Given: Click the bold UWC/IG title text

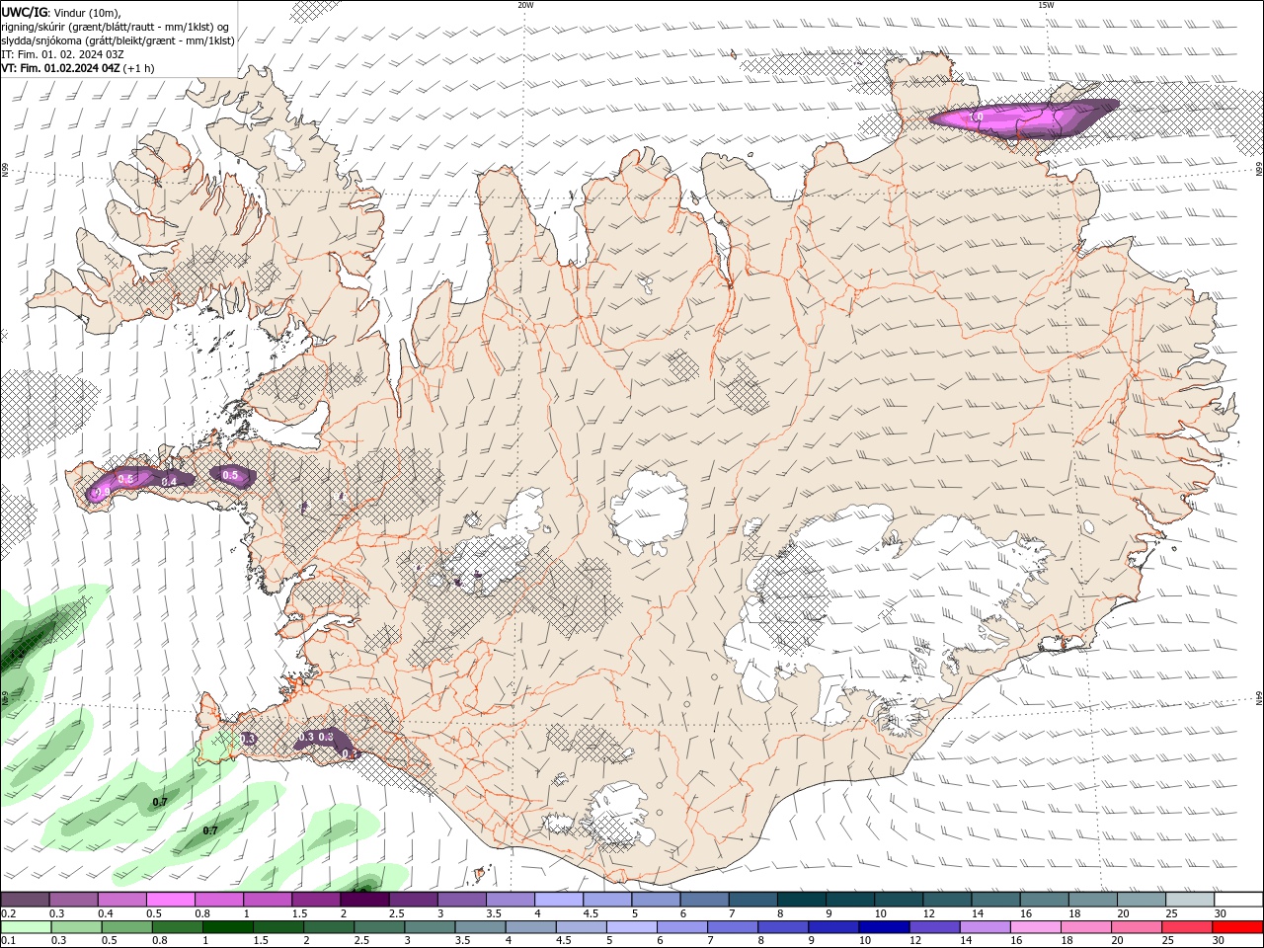Looking at the screenshot, I should click(25, 12).
